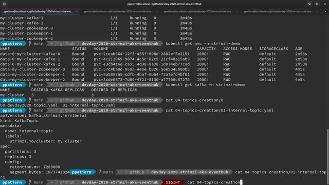The height and width of the screenshot is (185, 329).
Task: Click the terminal vertical scrollbar thumb
Action: click(x=328, y=157)
